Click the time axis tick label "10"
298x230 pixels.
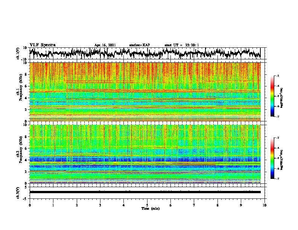click(265, 205)
